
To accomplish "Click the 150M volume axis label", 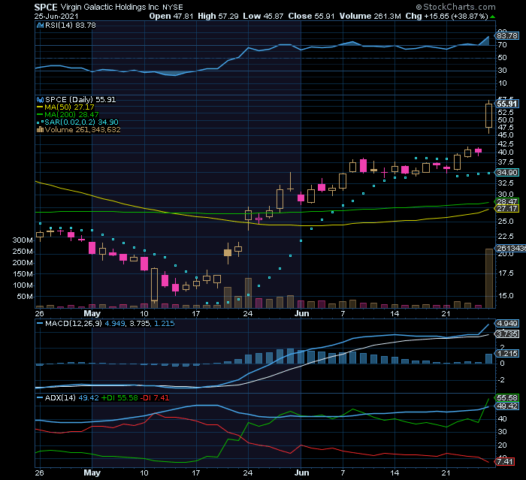I will (x=23, y=274).
